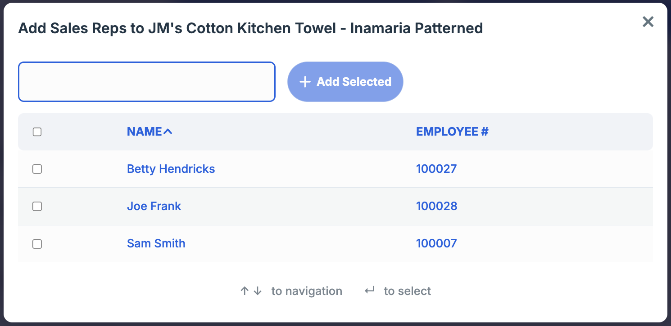Focus the sales rep search field
Viewport: 671px width, 326px height.
[x=147, y=82]
